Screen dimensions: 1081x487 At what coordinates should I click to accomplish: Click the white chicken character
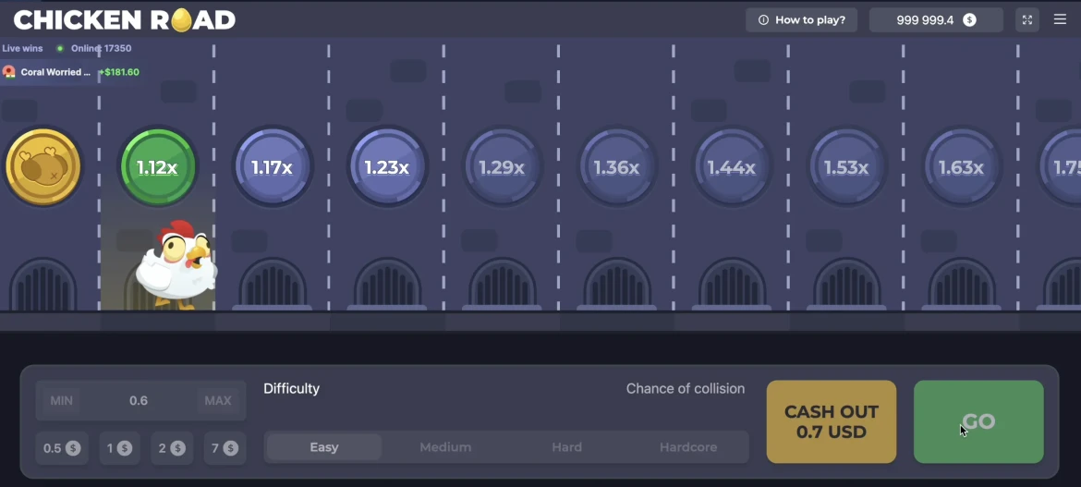[x=176, y=265]
